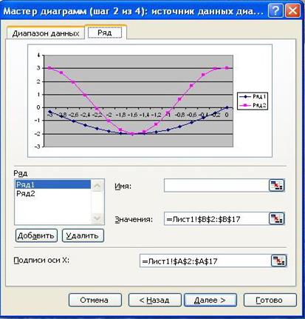Click the series list scroll up arrow
This screenshot has width=305, height=319.
(97, 186)
